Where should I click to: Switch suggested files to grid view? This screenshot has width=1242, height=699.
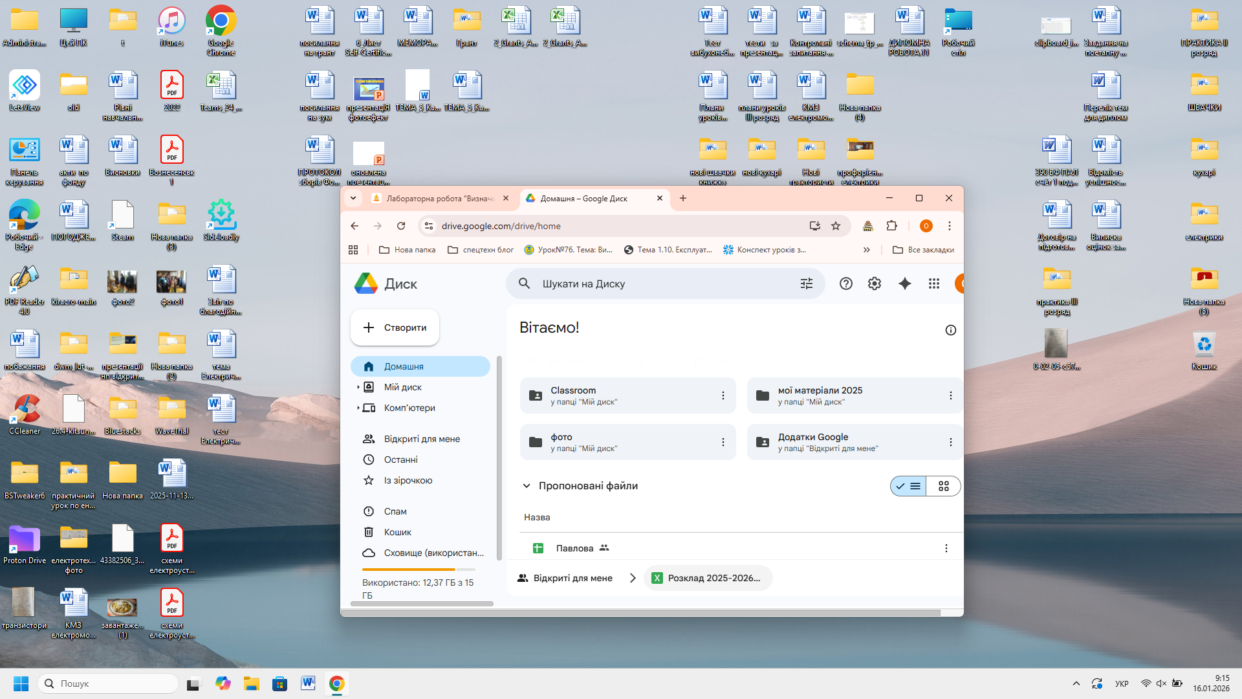[943, 486]
